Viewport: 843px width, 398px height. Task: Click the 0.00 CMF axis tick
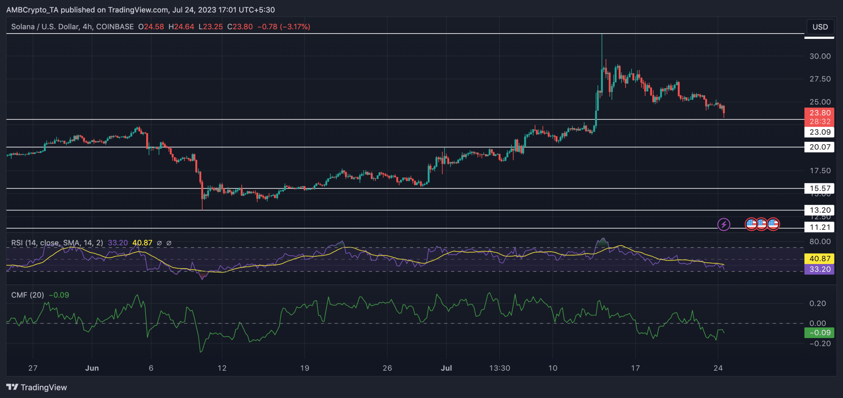(x=818, y=323)
